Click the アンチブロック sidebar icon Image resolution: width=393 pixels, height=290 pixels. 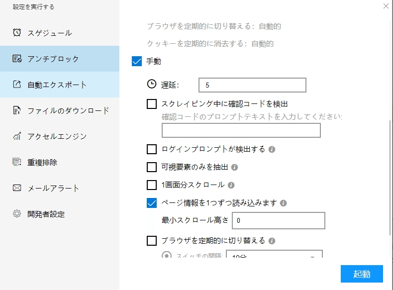pyautogui.click(x=17, y=59)
